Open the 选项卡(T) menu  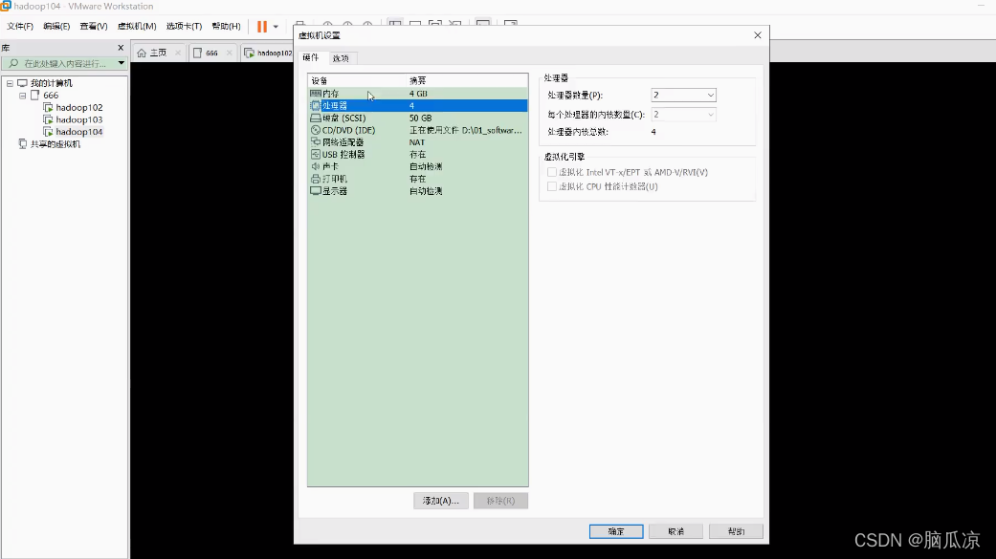[184, 26]
